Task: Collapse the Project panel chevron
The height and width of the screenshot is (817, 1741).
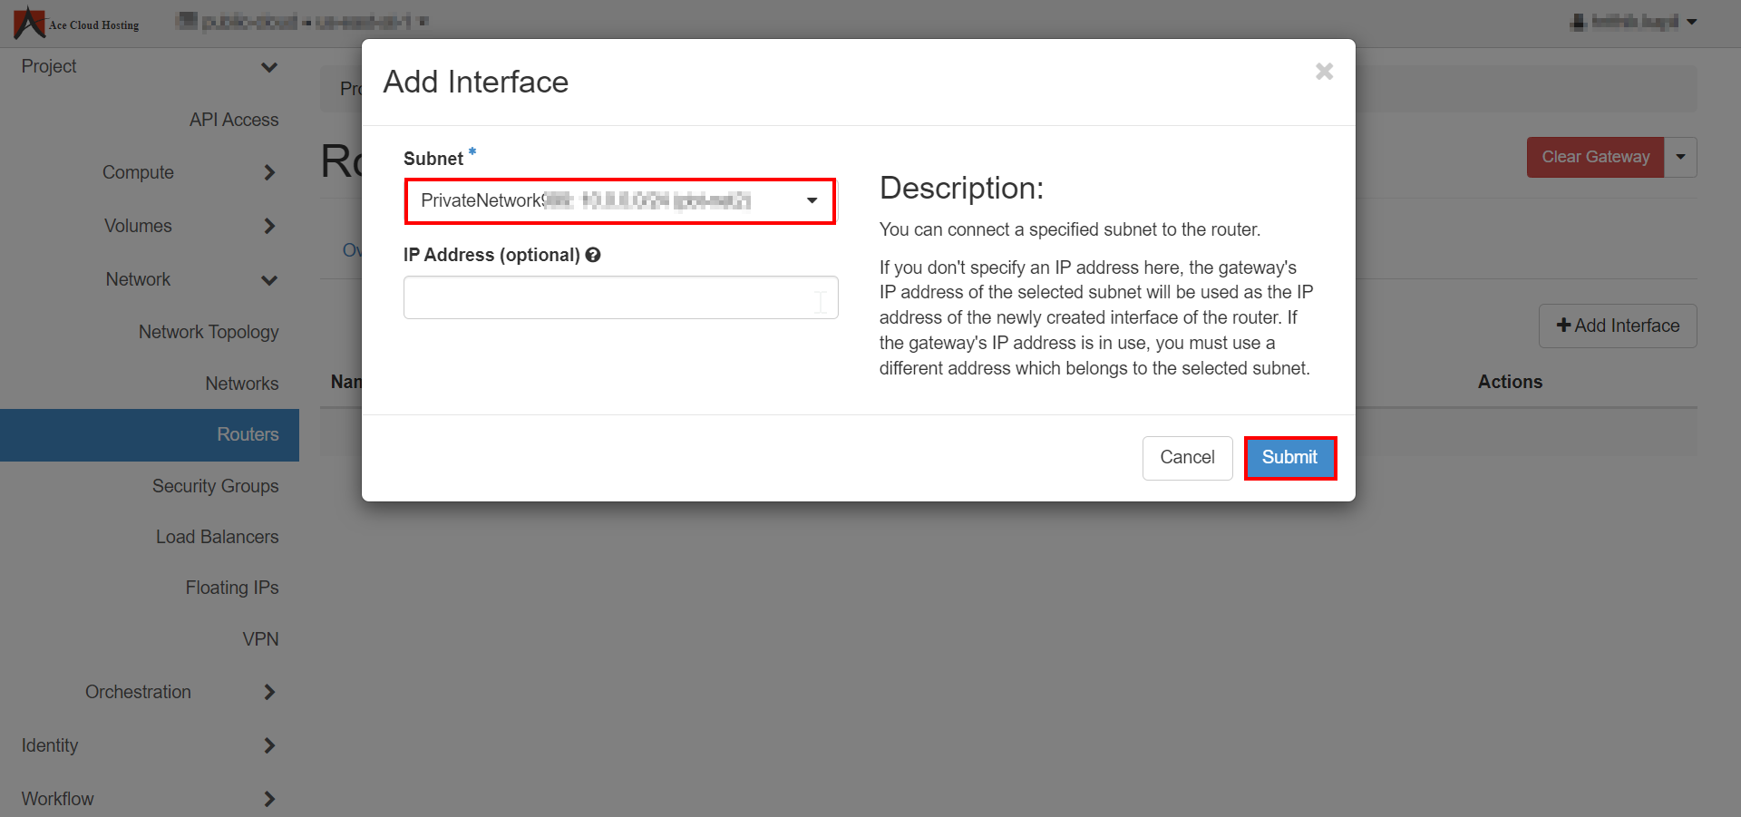Action: coord(269,67)
